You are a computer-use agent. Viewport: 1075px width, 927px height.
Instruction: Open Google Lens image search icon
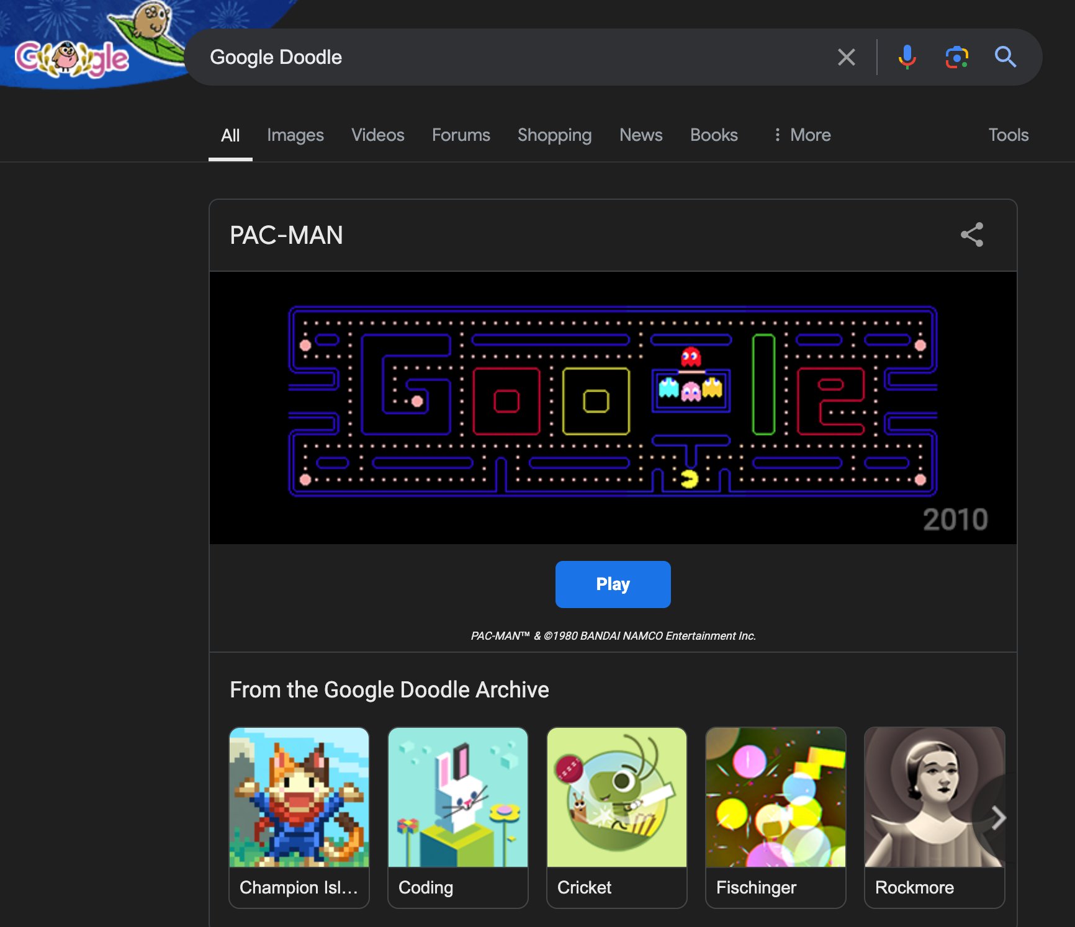(956, 57)
